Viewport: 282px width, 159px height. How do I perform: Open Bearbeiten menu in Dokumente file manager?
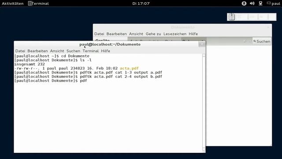coord(116,34)
